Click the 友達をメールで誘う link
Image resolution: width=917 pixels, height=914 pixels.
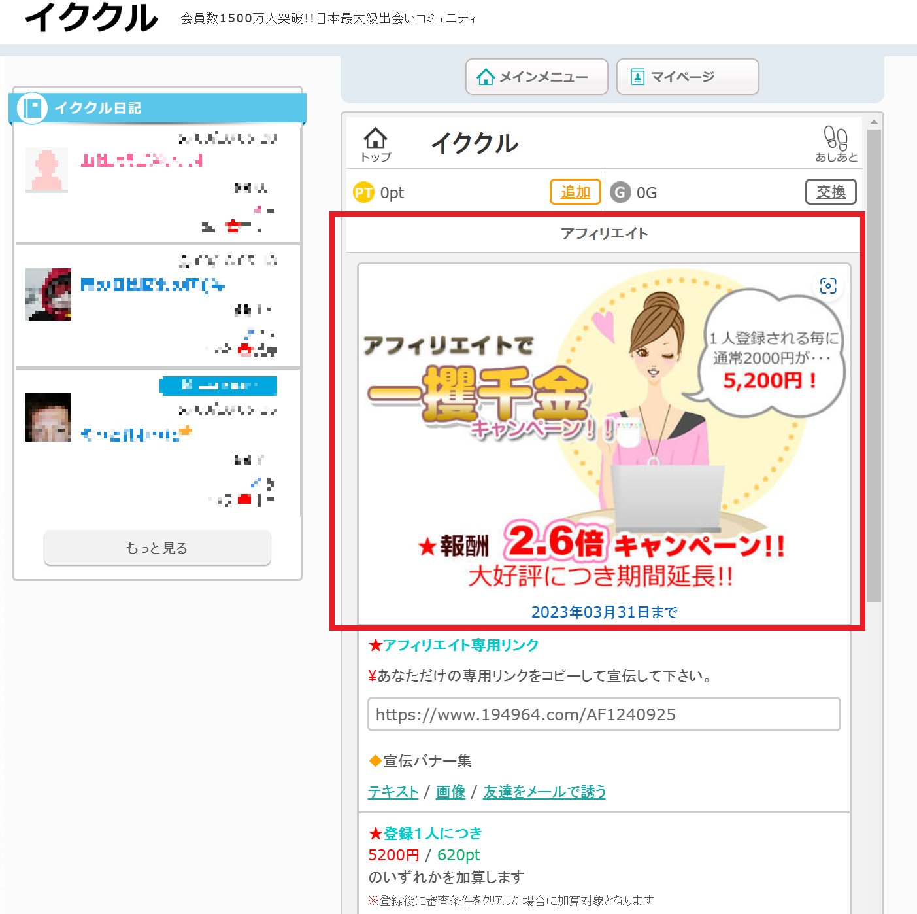(x=544, y=792)
